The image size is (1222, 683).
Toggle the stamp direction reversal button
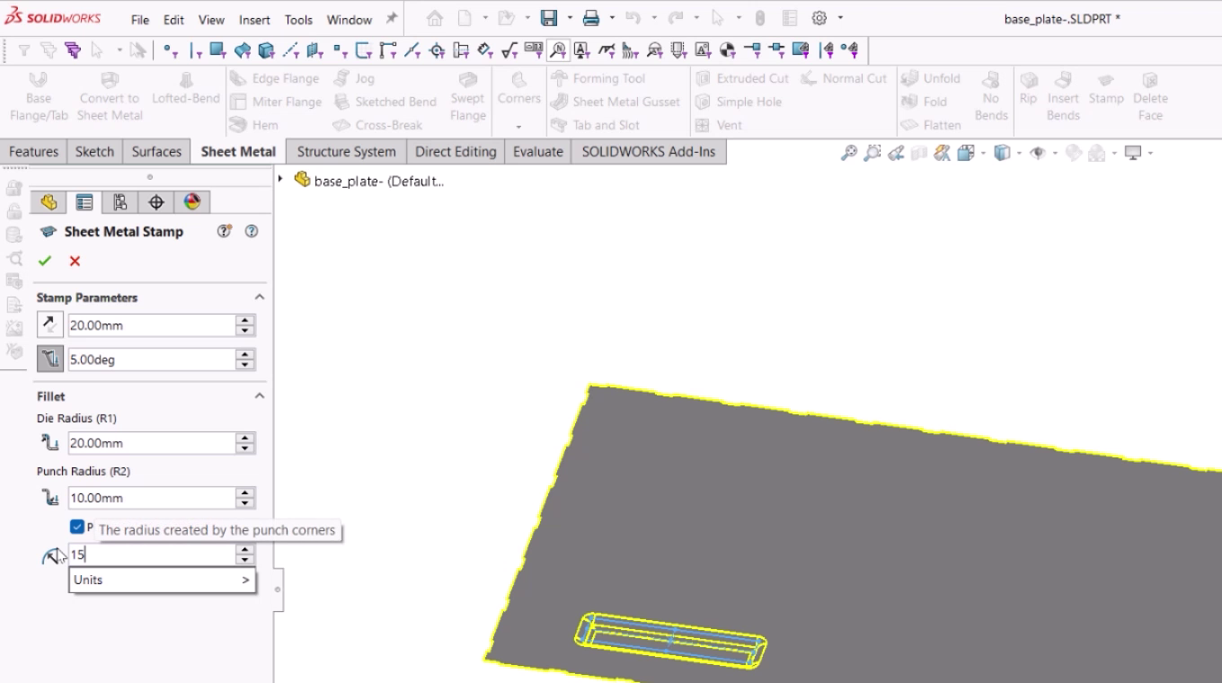point(49,324)
